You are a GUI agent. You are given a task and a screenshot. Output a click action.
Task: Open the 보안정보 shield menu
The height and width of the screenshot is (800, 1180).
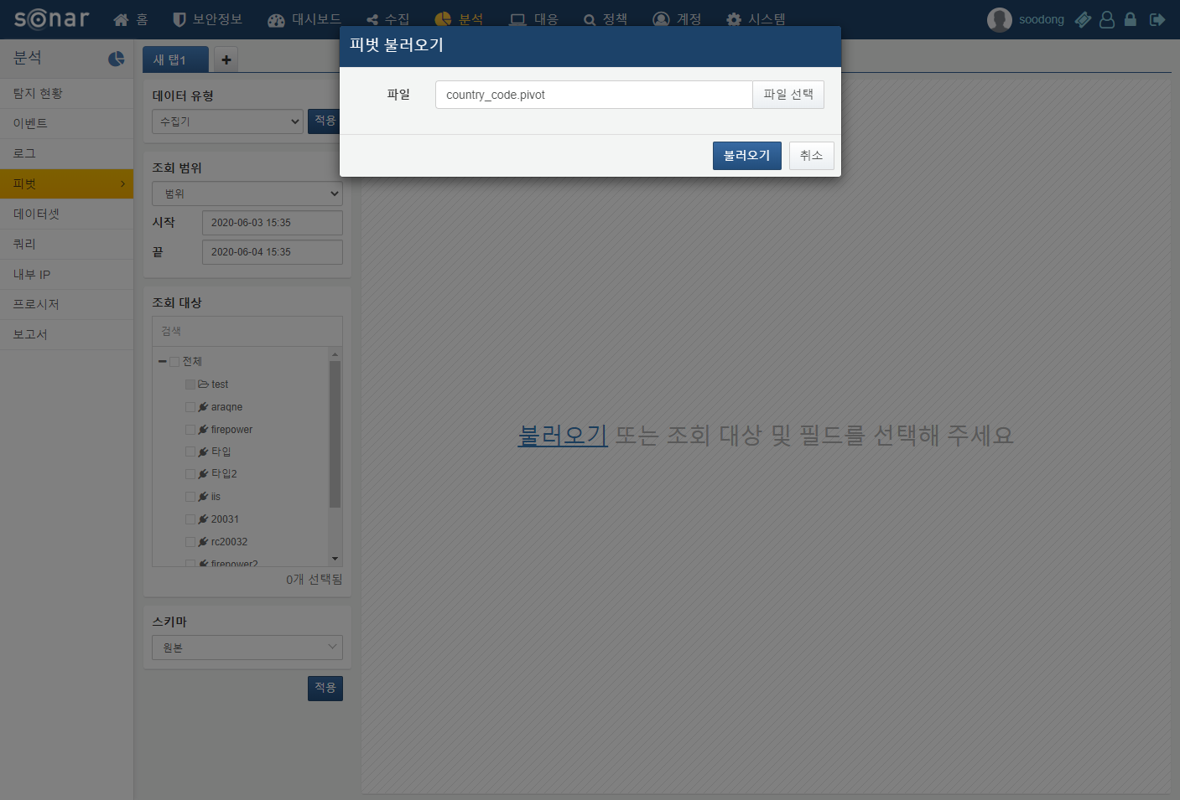tap(207, 19)
